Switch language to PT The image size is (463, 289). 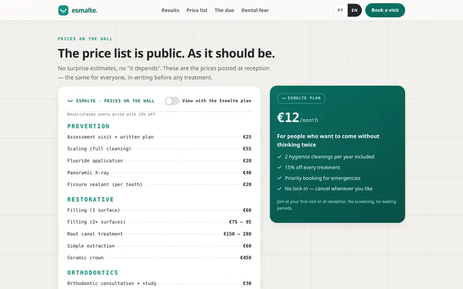coord(340,10)
